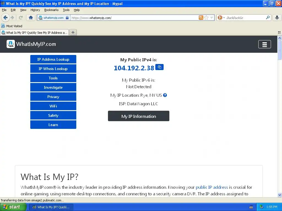Click the forward navigation arrow
Screen dimensions: 282x211
point(12,18)
